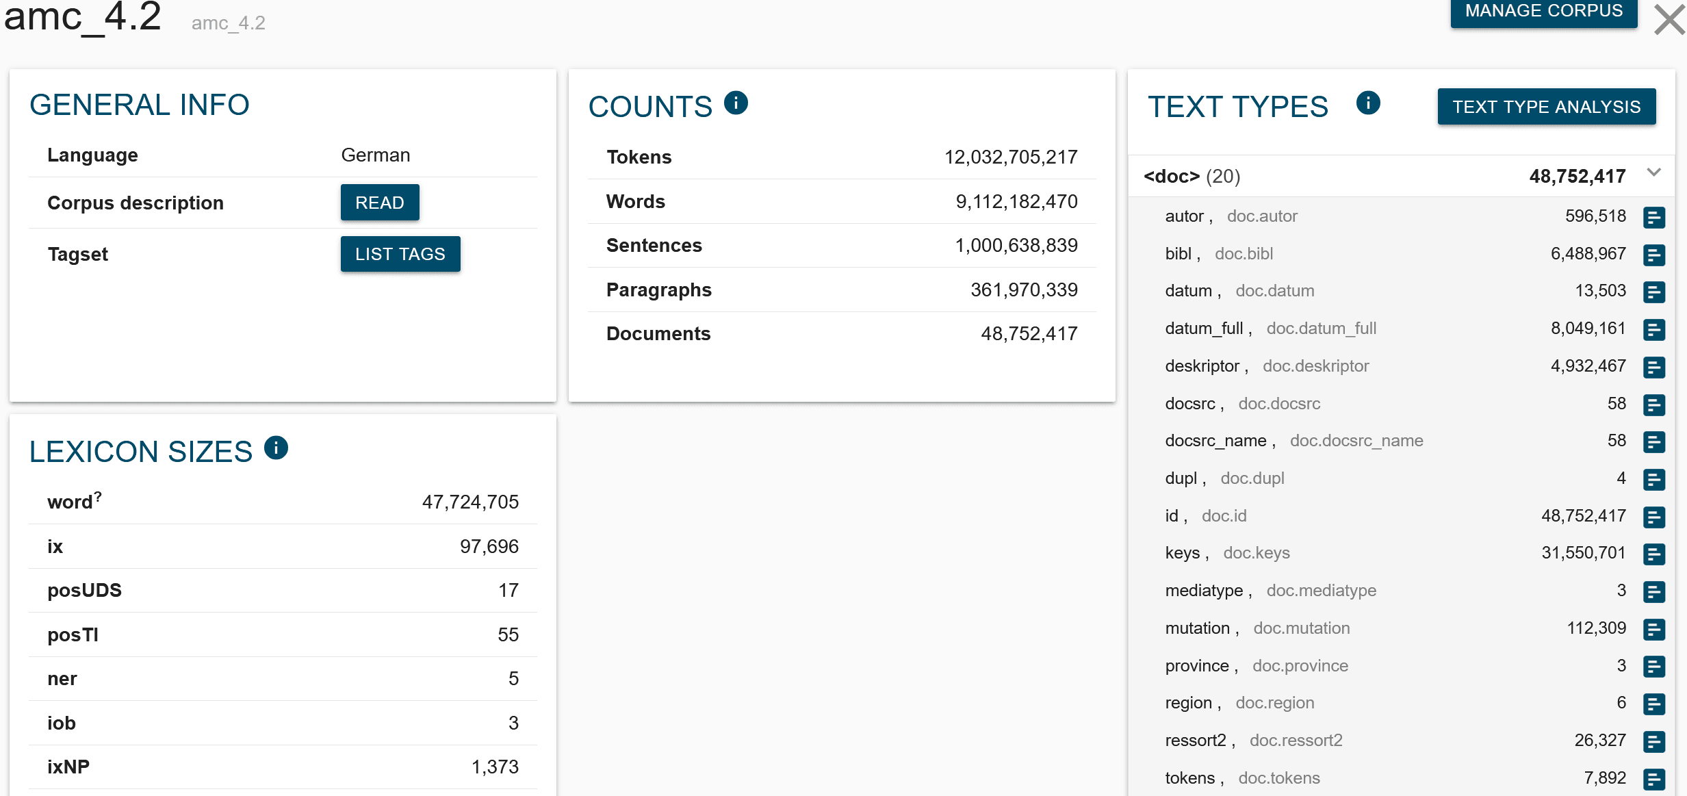This screenshot has width=1687, height=796.
Task: Open the value list icon for mutation
Action: (x=1653, y=630)
